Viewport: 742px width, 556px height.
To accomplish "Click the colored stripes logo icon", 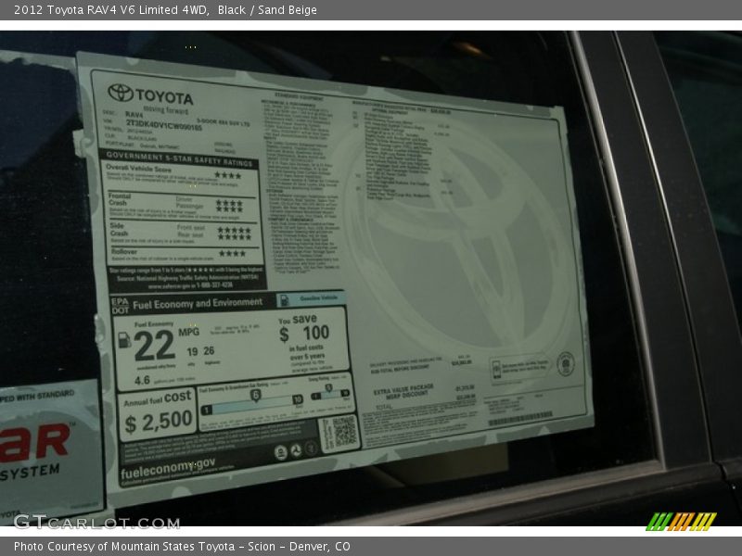I will [x=681, y=522].
